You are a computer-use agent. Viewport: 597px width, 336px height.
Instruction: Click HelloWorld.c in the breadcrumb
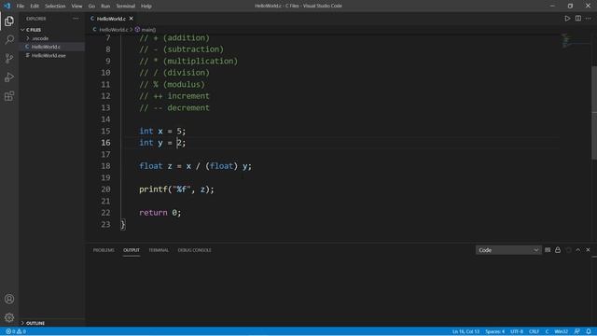coord(114,29)
